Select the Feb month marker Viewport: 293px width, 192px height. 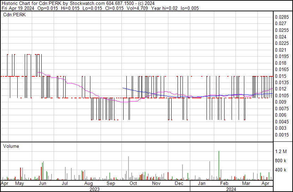pos(224,184)
